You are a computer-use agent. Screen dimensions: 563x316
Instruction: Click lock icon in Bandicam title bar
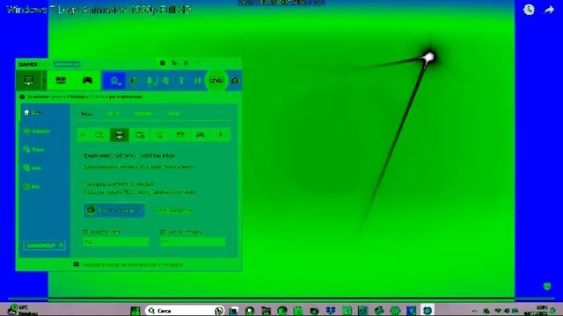pyautogui.click(x=163, y=63)
